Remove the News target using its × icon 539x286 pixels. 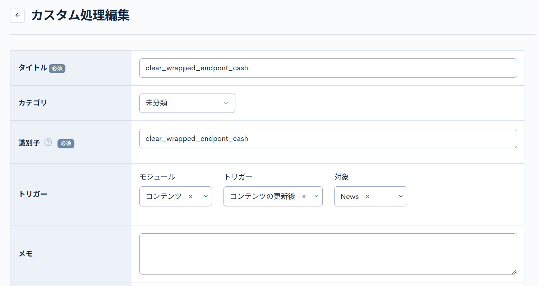pos(367,196)
